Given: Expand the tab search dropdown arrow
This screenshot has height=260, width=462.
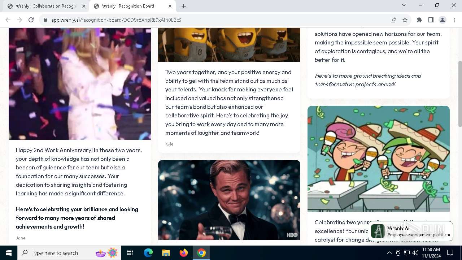Looking at the screenshot, I should [404, 5].
